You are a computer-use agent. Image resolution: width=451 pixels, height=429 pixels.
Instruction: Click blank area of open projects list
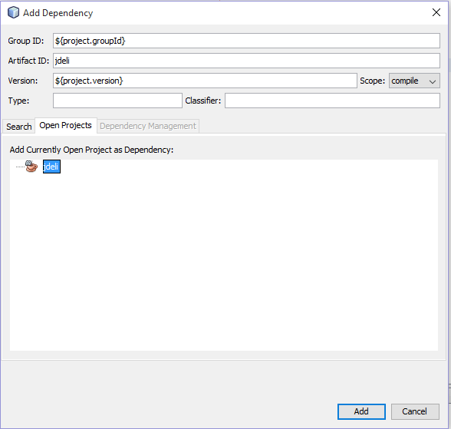click(x=224, y=259)
